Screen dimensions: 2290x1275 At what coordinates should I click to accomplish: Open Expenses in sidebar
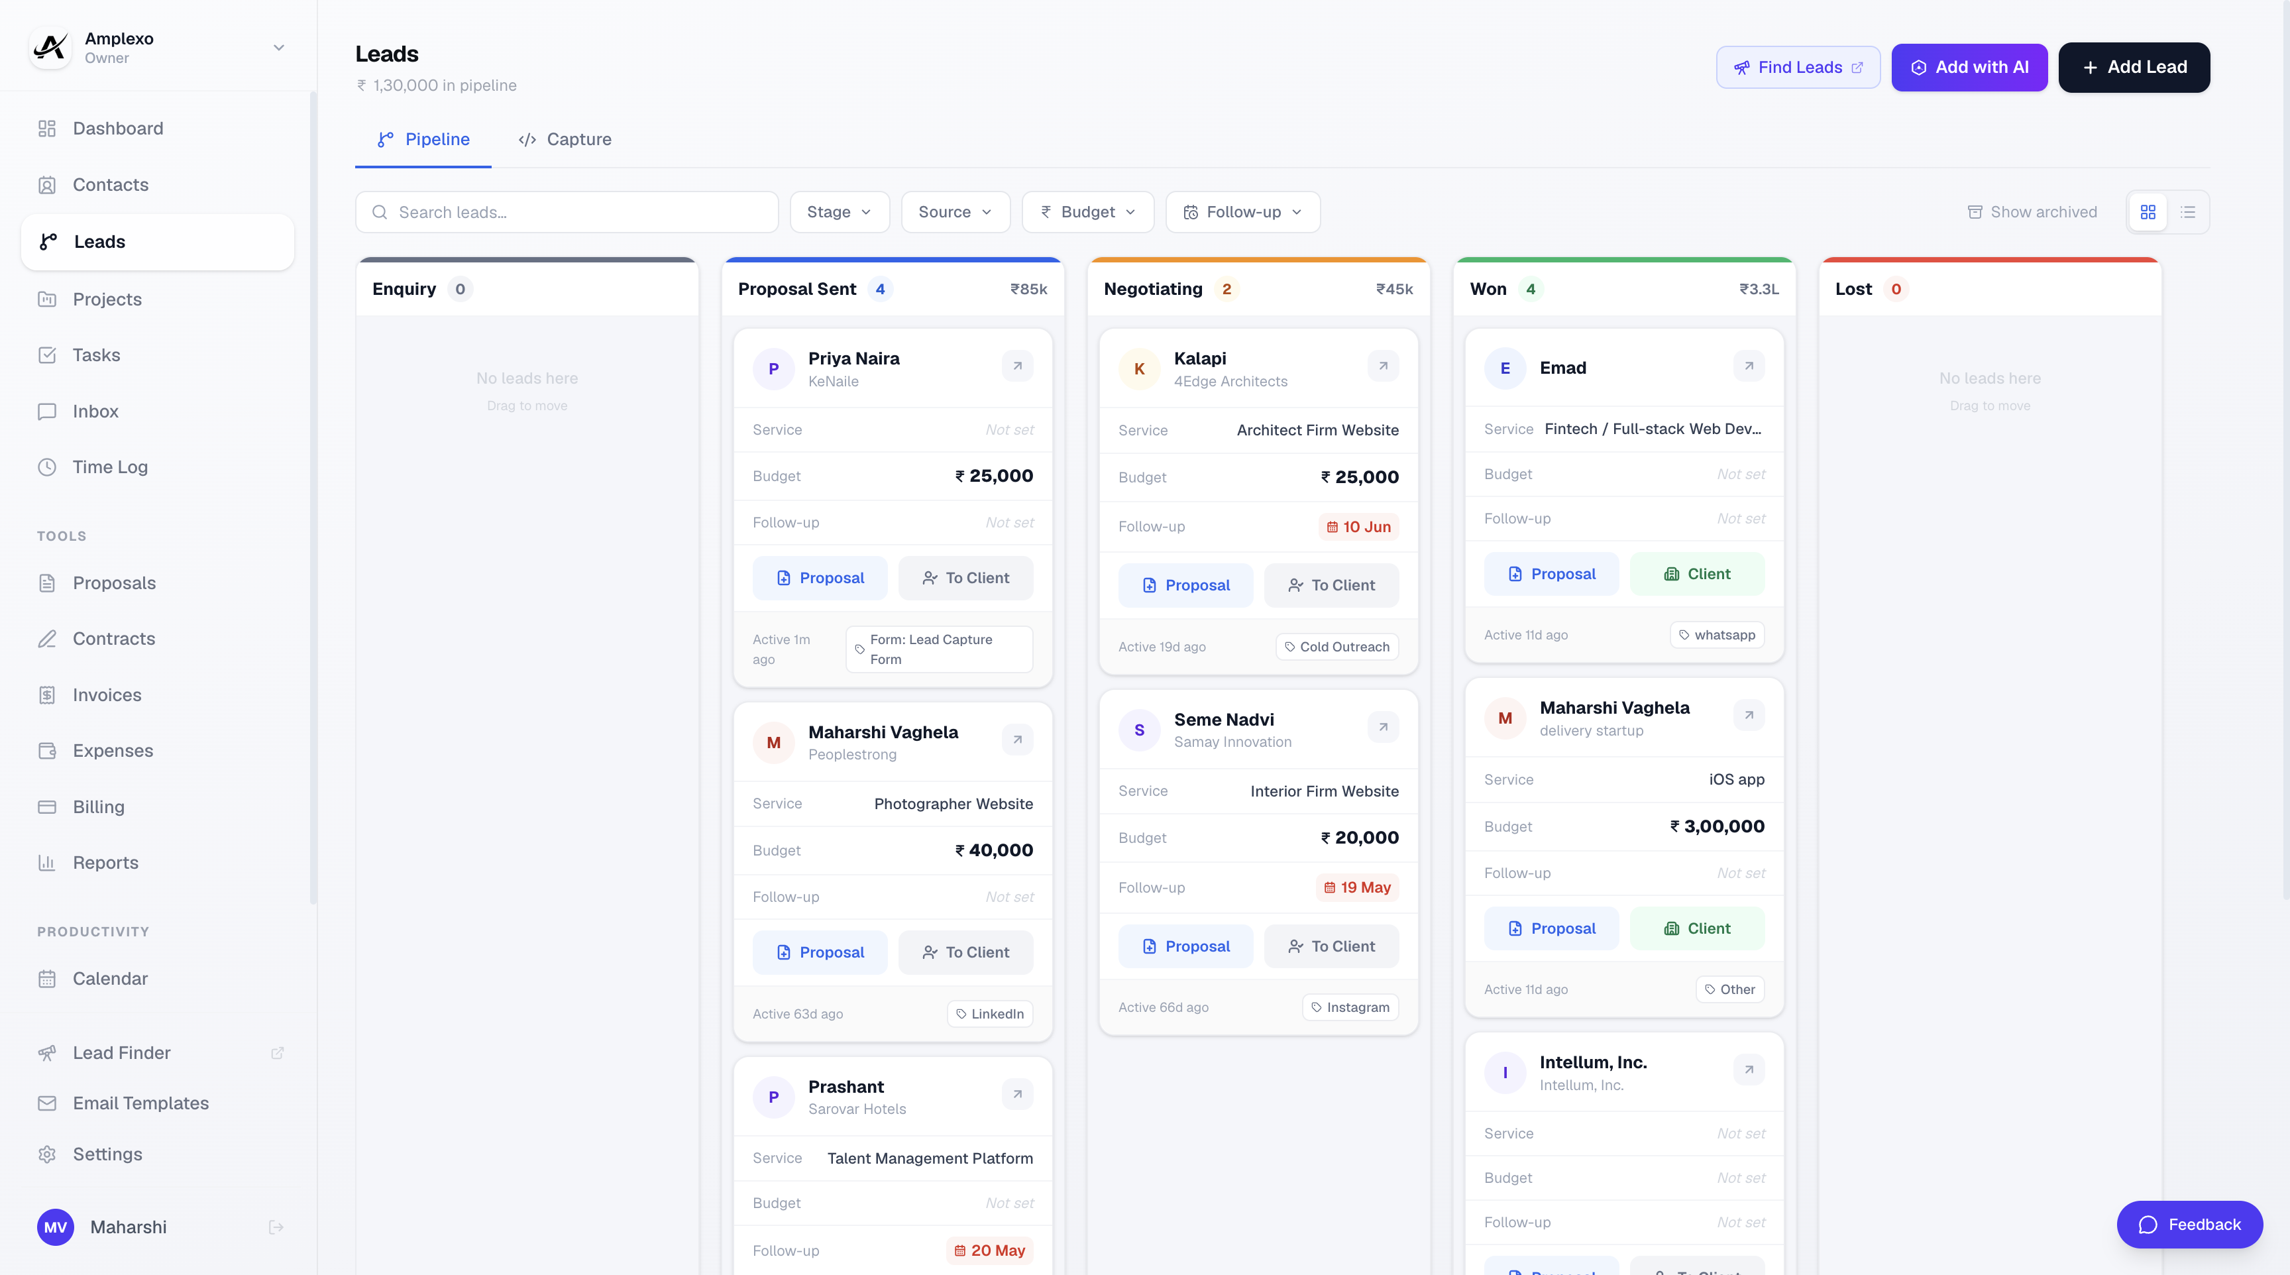pyautogui.click(x=157, y=750)
